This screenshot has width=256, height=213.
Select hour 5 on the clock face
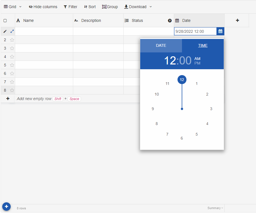click(197, 134)
